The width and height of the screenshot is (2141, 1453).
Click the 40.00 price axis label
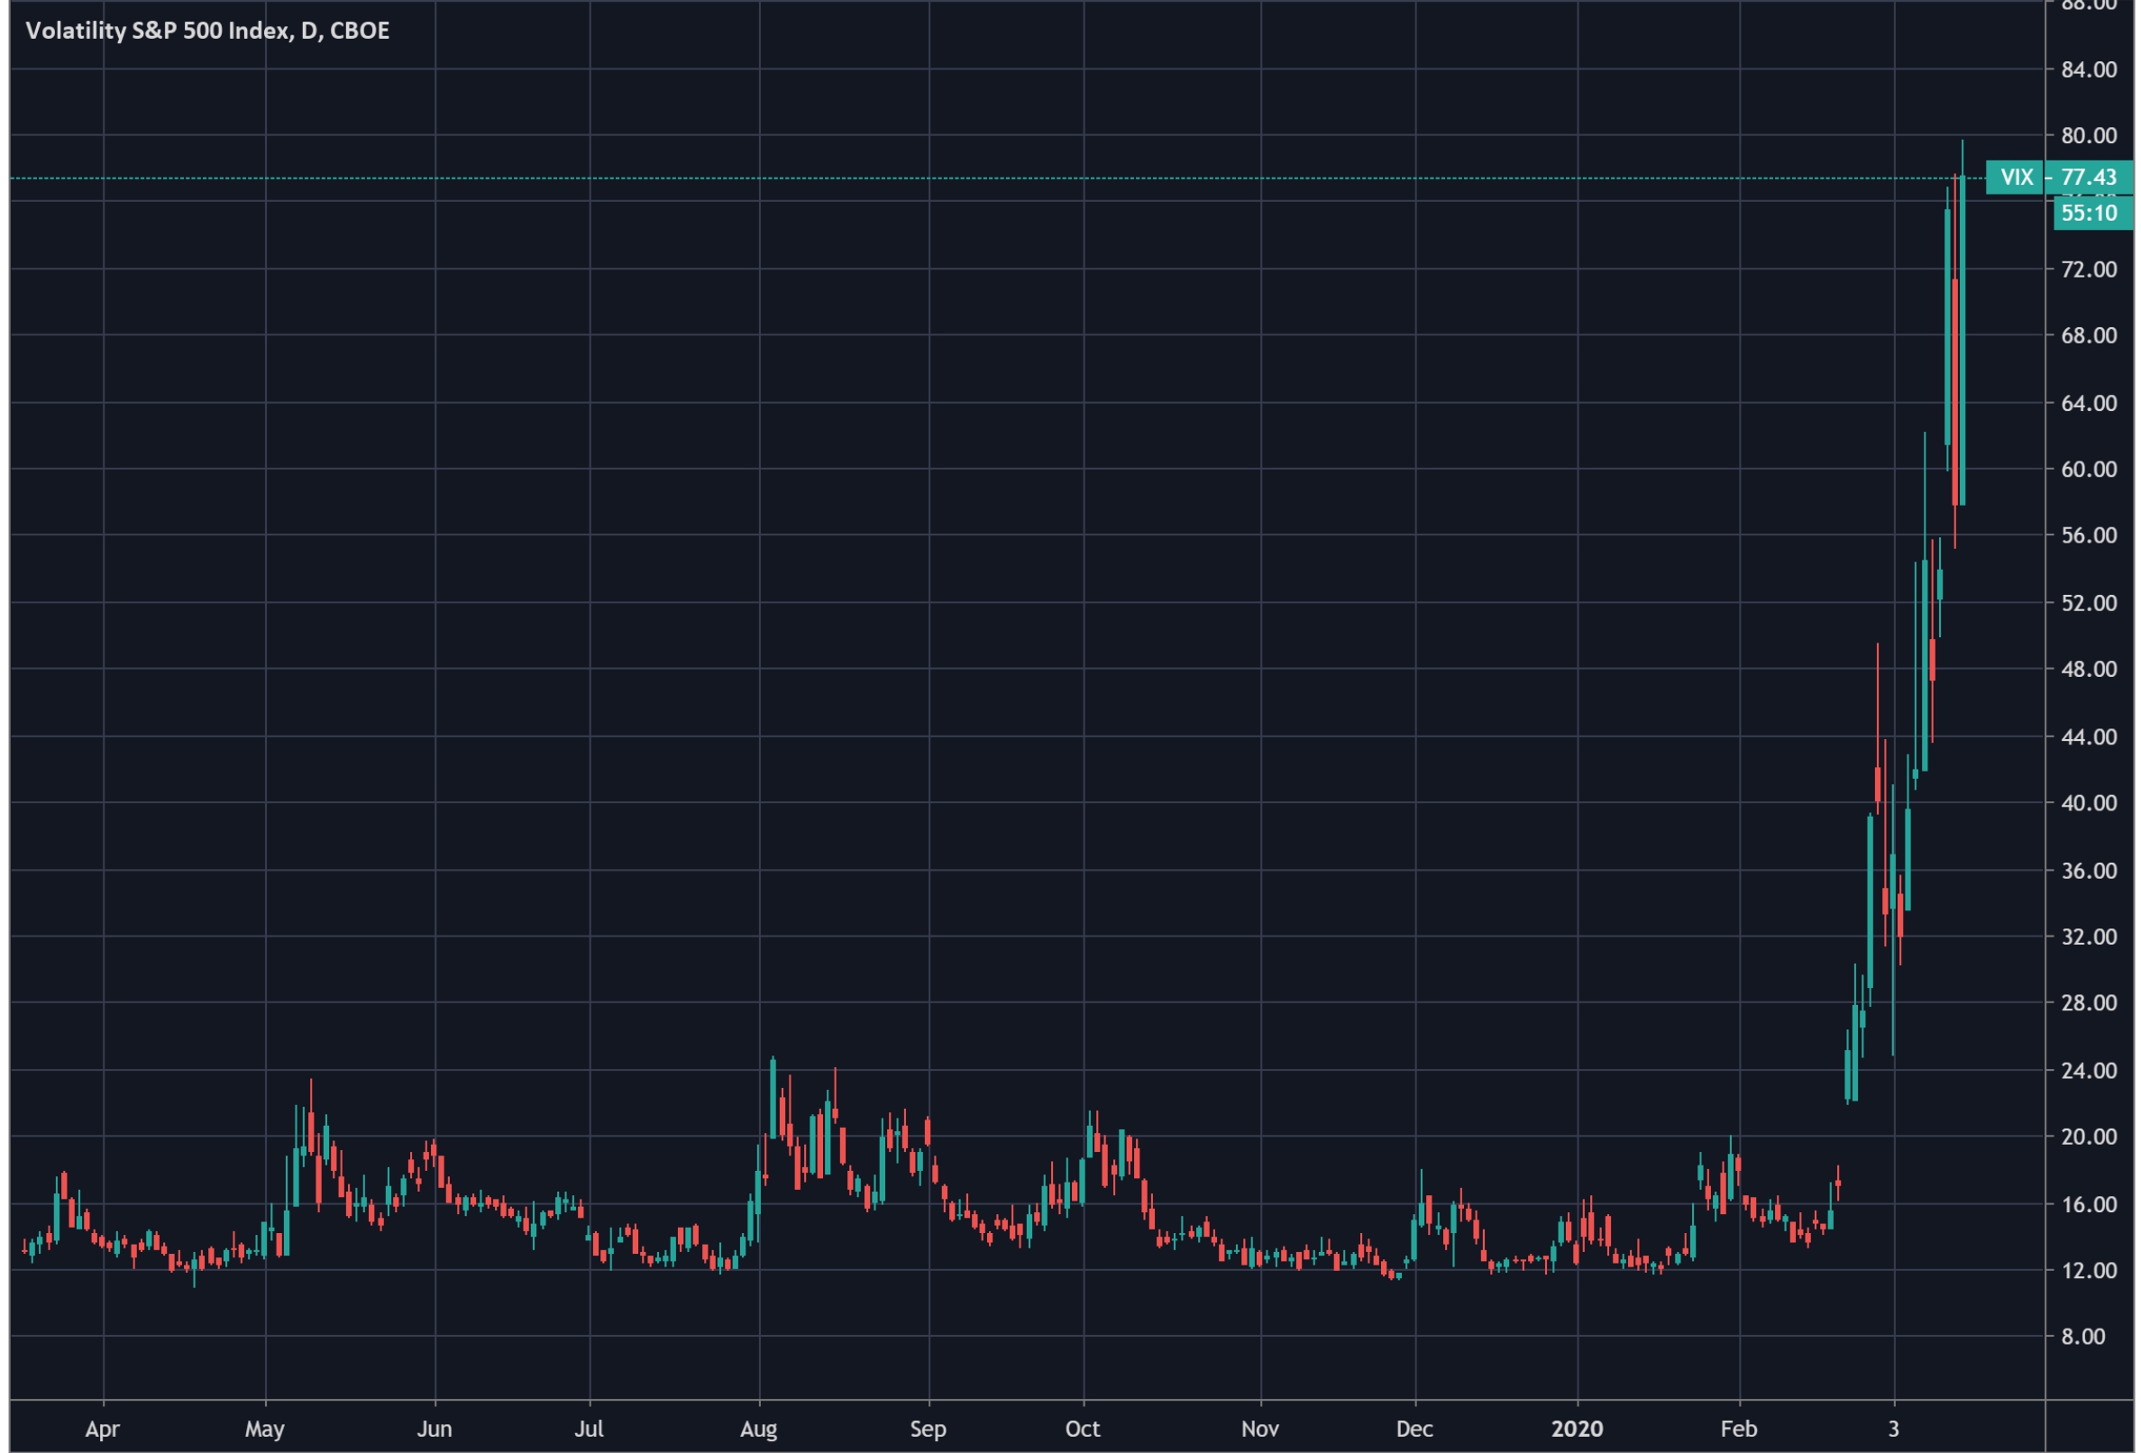pyautogui.click(x=2089, y=802)
